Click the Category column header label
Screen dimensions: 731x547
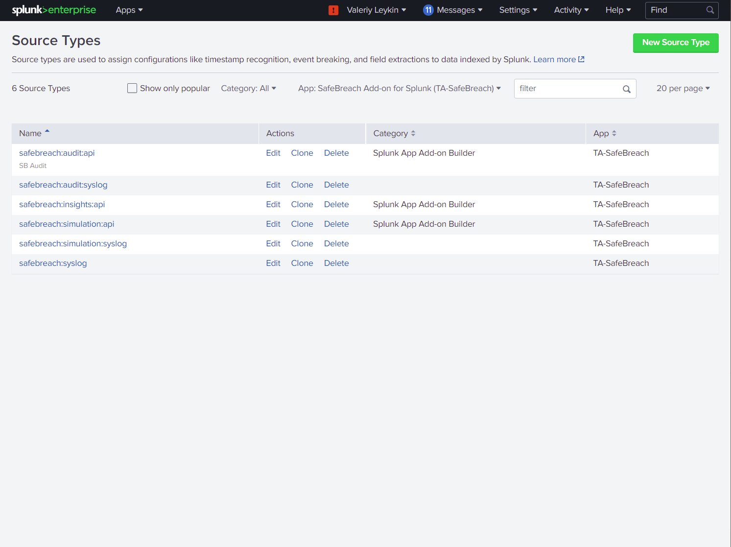[390, 133]
